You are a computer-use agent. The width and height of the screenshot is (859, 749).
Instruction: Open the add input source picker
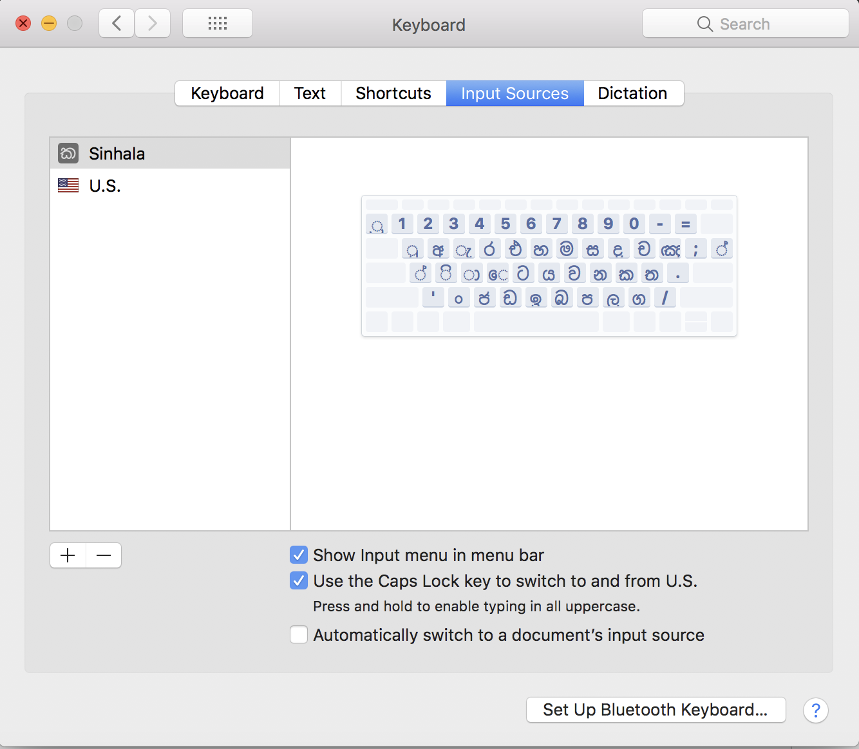pyautogui.click(x=67, y=555)
